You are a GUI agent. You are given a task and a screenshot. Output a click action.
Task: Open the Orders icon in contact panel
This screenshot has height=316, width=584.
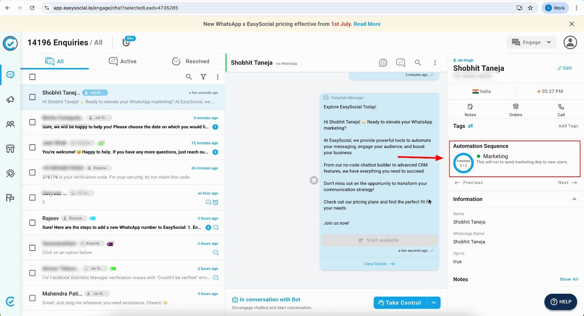[516, 107]
